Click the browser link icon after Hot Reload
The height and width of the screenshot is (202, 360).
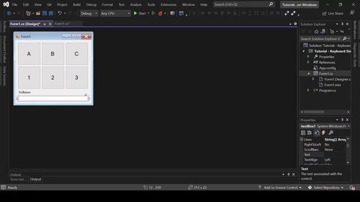pyautogui.click(x=172, y=13)
